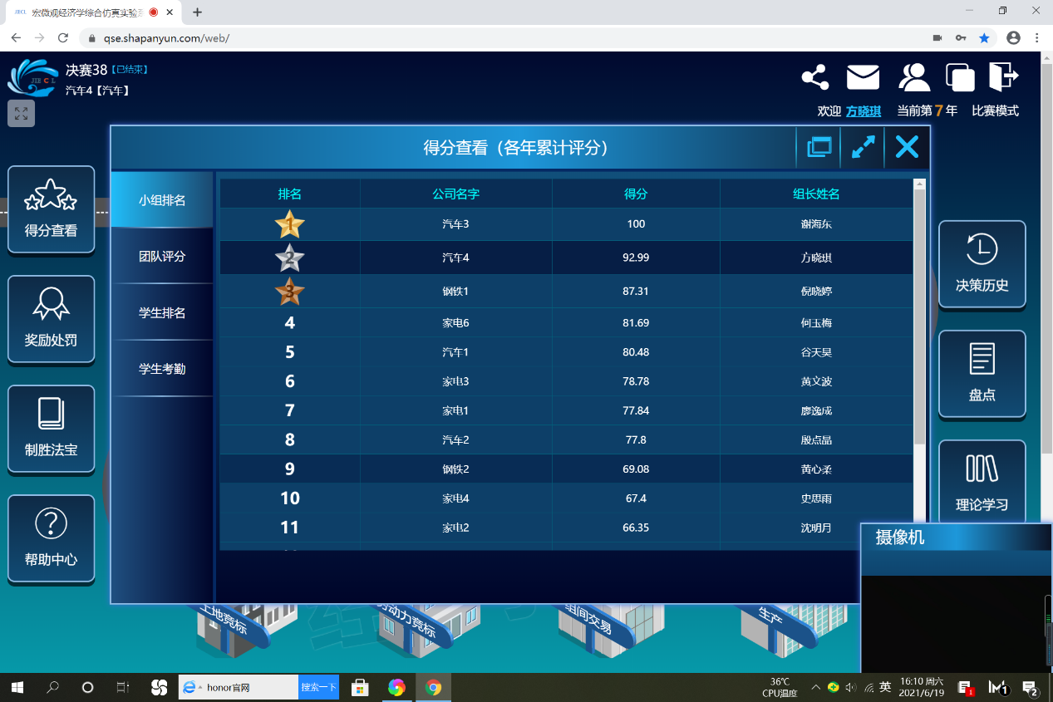
Task: Open the mail notification icon
Action: click(863, 76)
